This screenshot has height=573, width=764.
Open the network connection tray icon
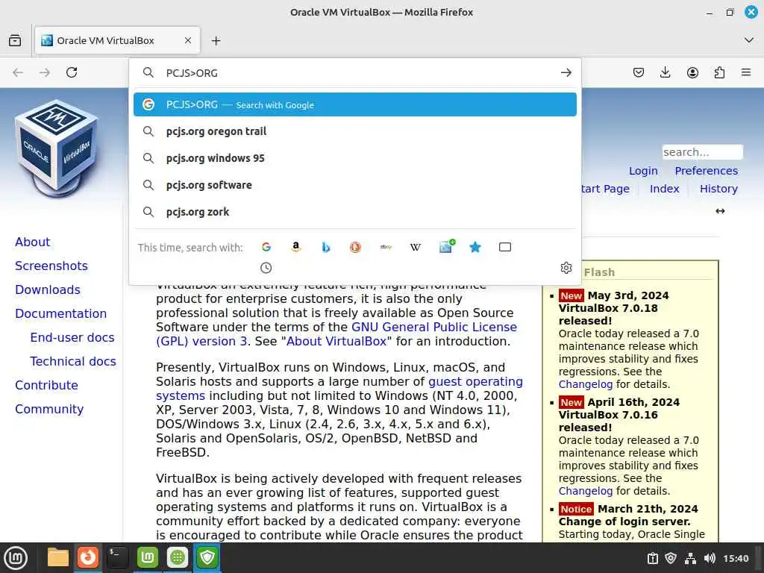(x=690, y=558)
